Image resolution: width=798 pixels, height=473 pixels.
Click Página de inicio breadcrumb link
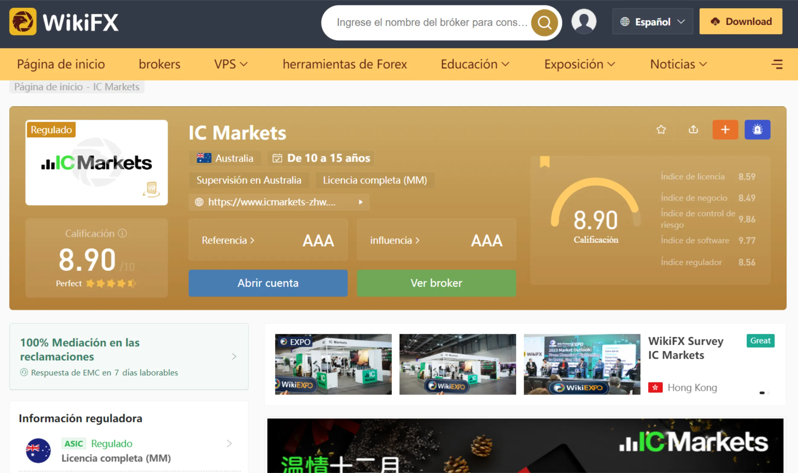(48, 87)
